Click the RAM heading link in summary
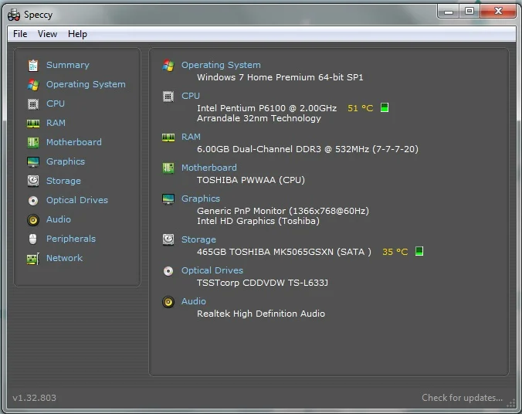Viewport: 522px width, 414px height. pyautogui.click(x=191, y=137)
